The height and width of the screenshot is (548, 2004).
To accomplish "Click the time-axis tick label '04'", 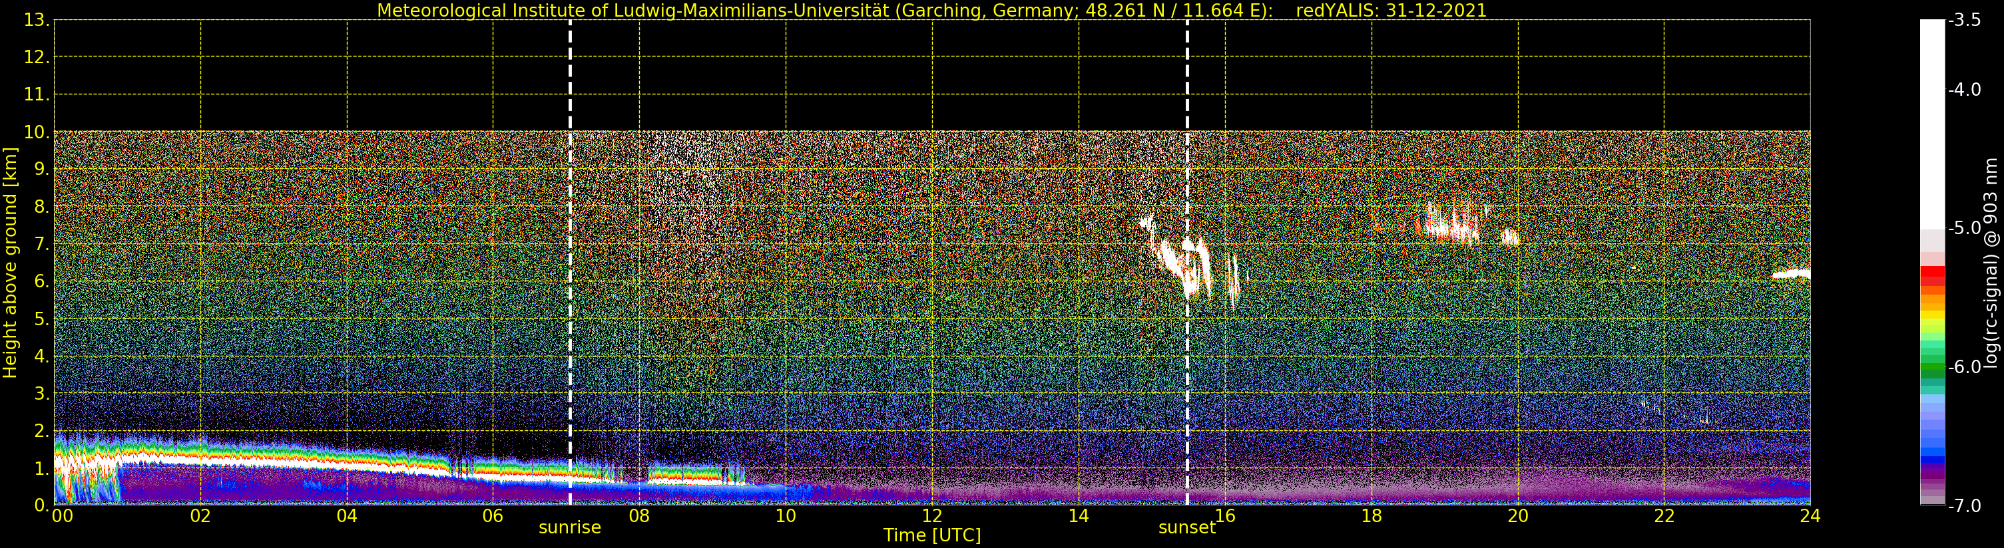I will pyautogui.click(x=347, y=516).
